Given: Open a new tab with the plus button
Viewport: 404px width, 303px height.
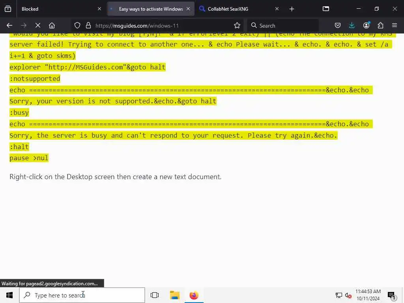Looking at the screenshot, I should tap(292, 9).
